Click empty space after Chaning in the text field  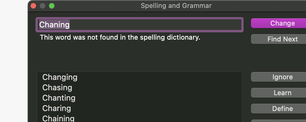(x=153, y=25)
